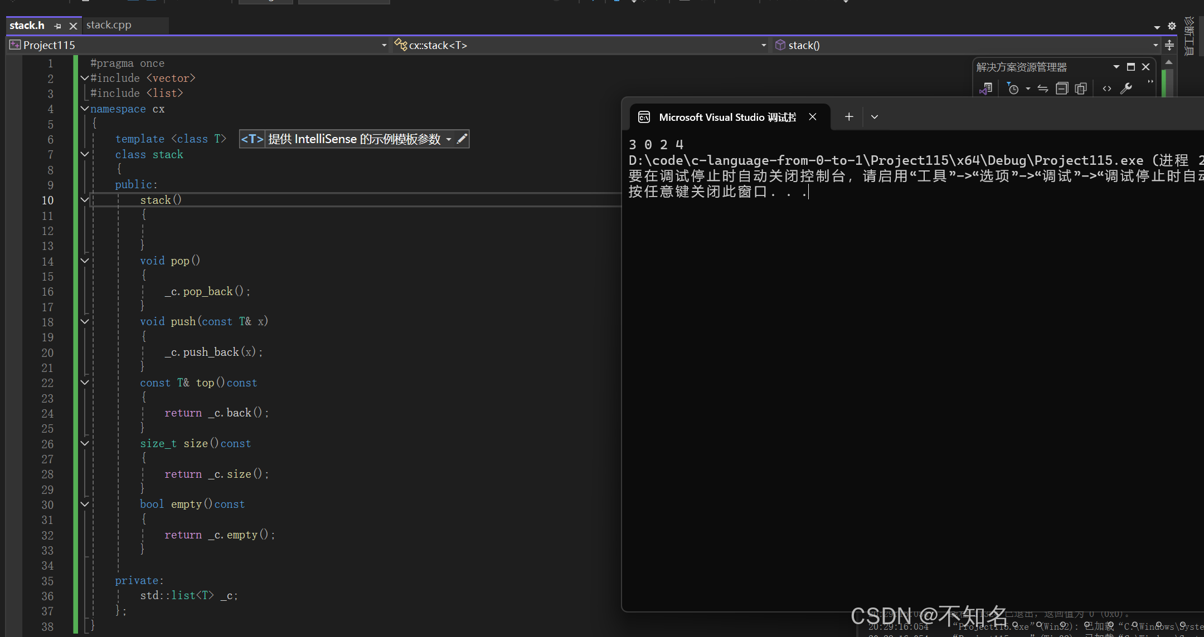Click the editor split-window icon
1204x637 pixels.
pyautogui.click(x=1169, y=45)
